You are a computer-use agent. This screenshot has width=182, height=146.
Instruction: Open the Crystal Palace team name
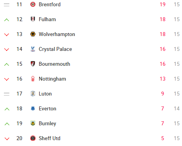point(55,49)
